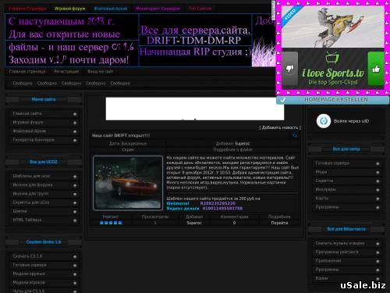Image resolution: width=390 pixels, height=293 pixels.
Task: Open Иконки для форума menu item
Action: click(33, 185)
